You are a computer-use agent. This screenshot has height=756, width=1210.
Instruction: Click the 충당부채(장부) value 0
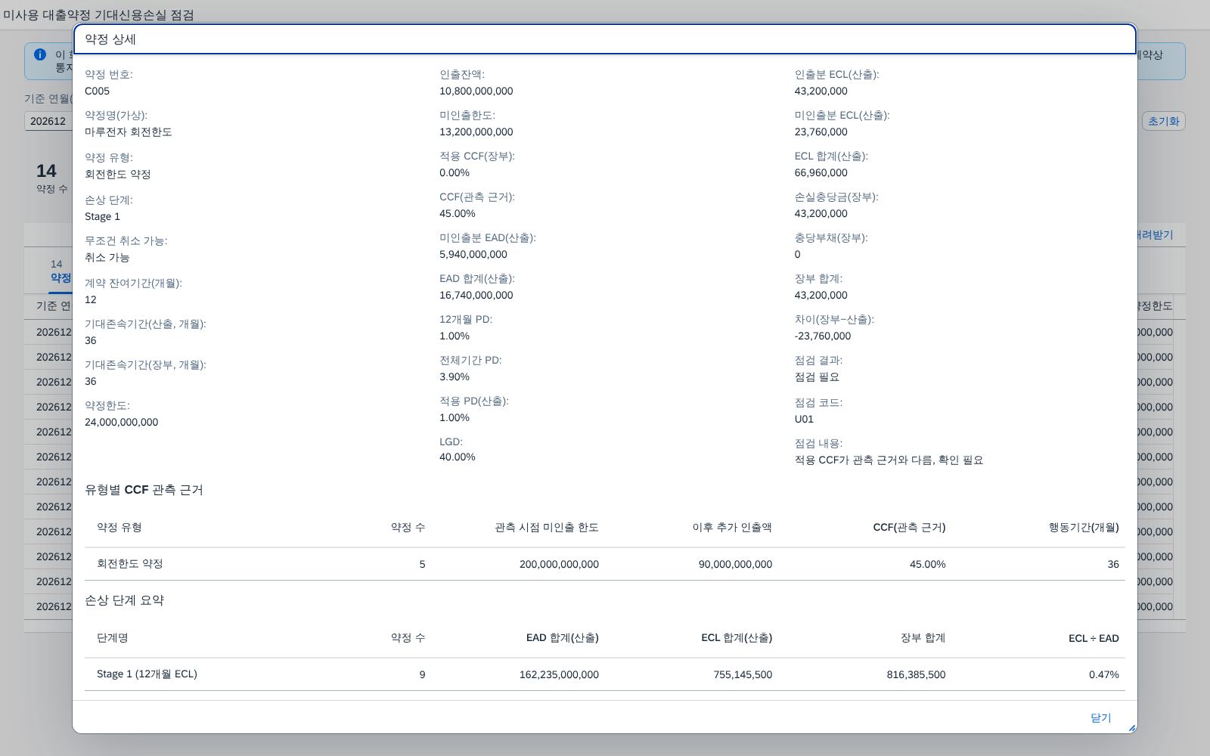coord(797,254)
